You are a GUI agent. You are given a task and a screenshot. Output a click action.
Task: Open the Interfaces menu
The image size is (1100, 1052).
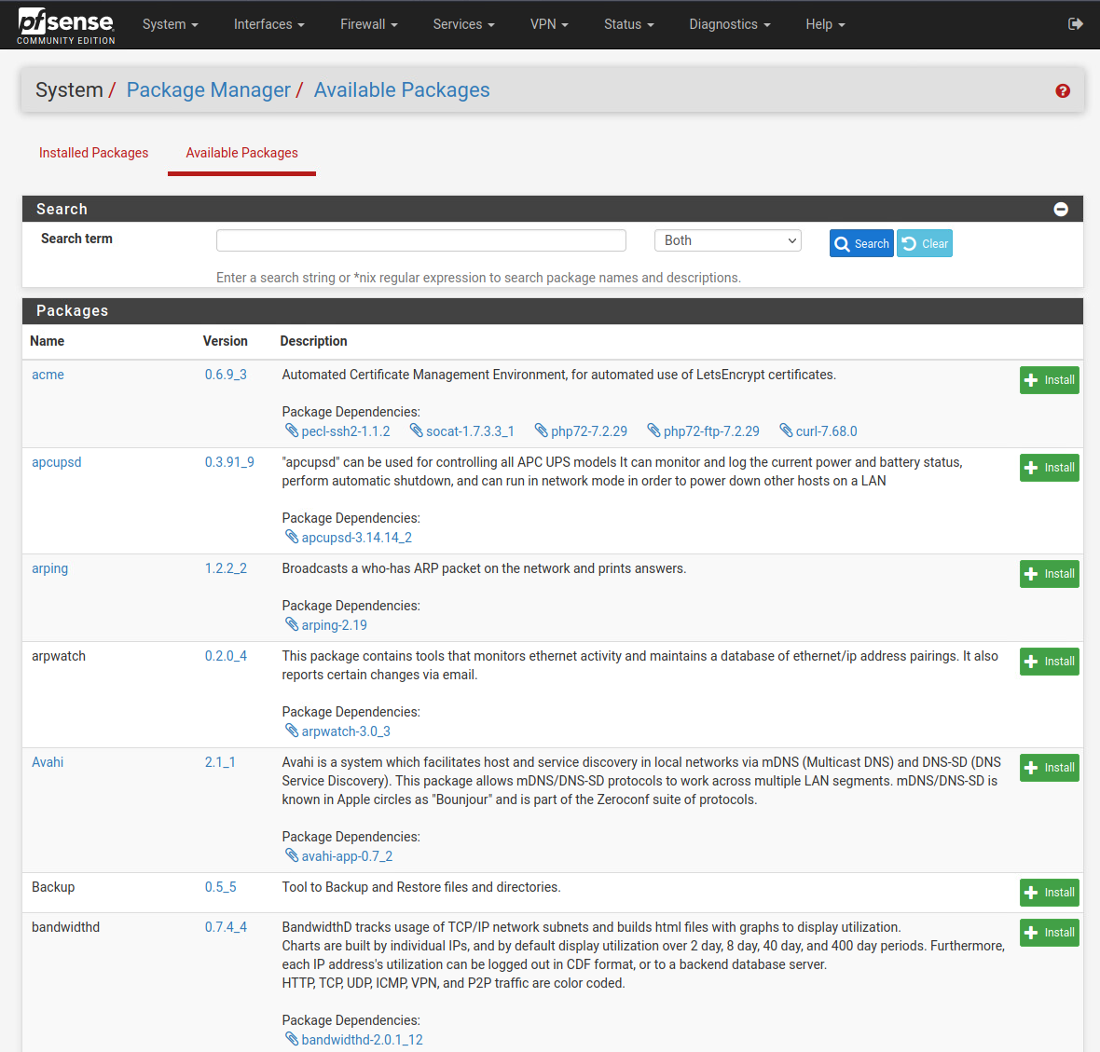click(269, 24)
